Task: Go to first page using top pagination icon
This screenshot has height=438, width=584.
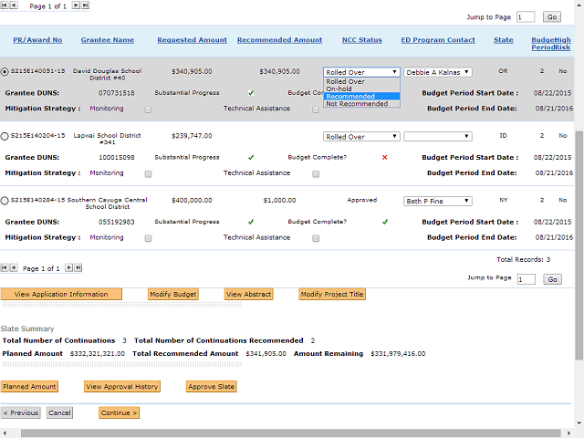Action: point(5,5)
